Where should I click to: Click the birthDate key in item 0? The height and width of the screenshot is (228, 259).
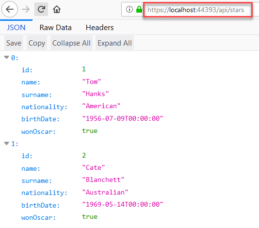click(x=40, y=119)
